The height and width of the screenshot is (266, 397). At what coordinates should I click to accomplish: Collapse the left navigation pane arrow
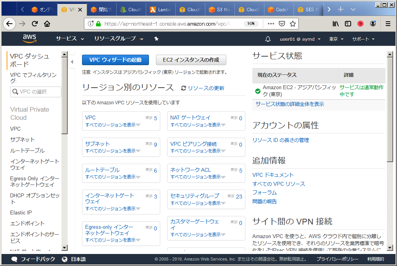coord(72,62)
